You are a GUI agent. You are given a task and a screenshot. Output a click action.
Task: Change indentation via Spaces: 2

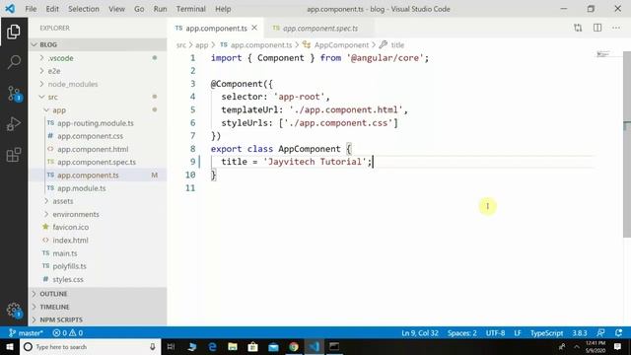(462, 333)
